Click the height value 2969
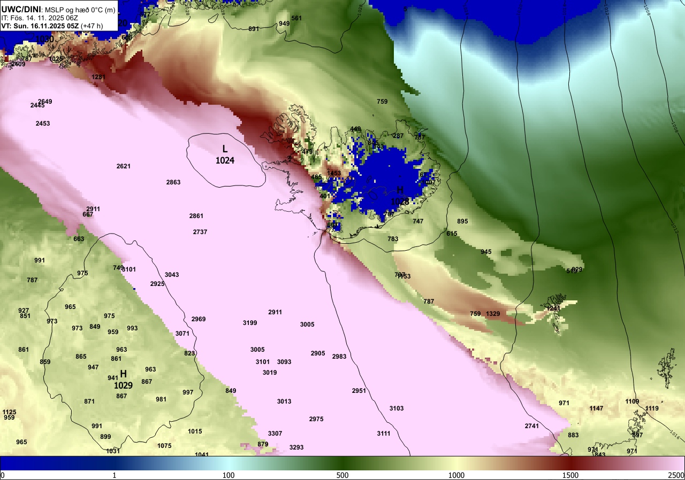This screenshot has width=685, height=480. coord(199,320)
